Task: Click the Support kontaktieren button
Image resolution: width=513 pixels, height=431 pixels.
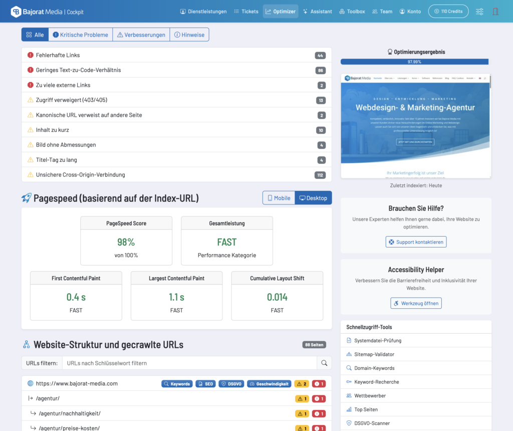Action: 416,242
